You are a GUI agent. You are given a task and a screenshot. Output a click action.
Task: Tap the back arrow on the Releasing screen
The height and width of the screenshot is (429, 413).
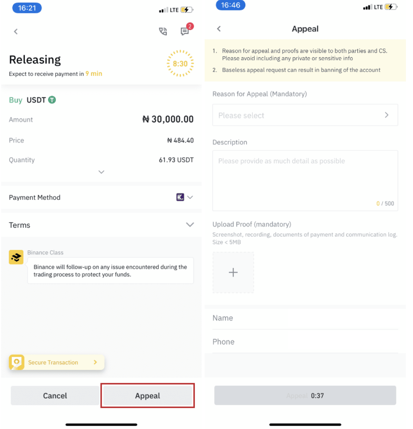[x=16, y=31]
